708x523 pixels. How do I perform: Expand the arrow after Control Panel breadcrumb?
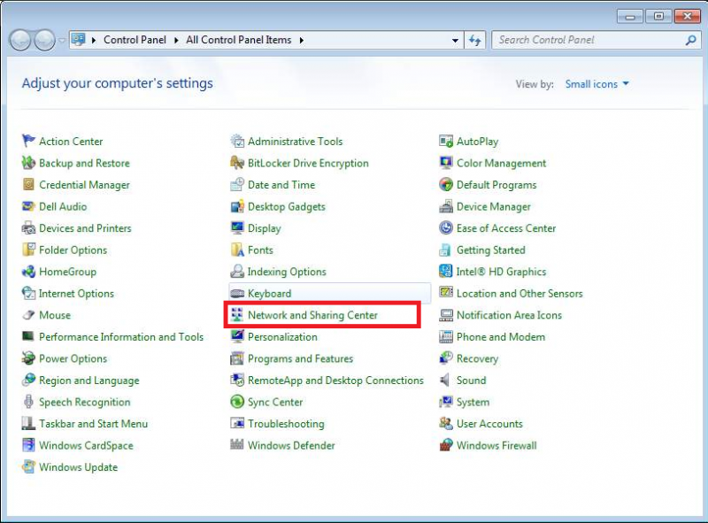pos(176,40)
